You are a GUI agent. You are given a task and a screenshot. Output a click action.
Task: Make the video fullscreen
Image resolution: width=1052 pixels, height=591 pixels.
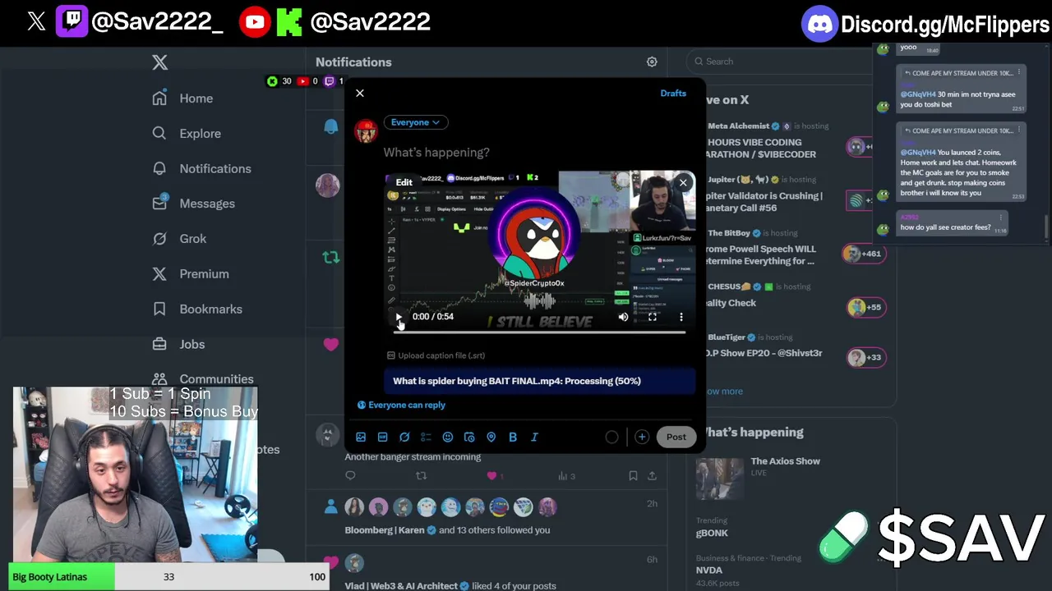pos(652,317)
